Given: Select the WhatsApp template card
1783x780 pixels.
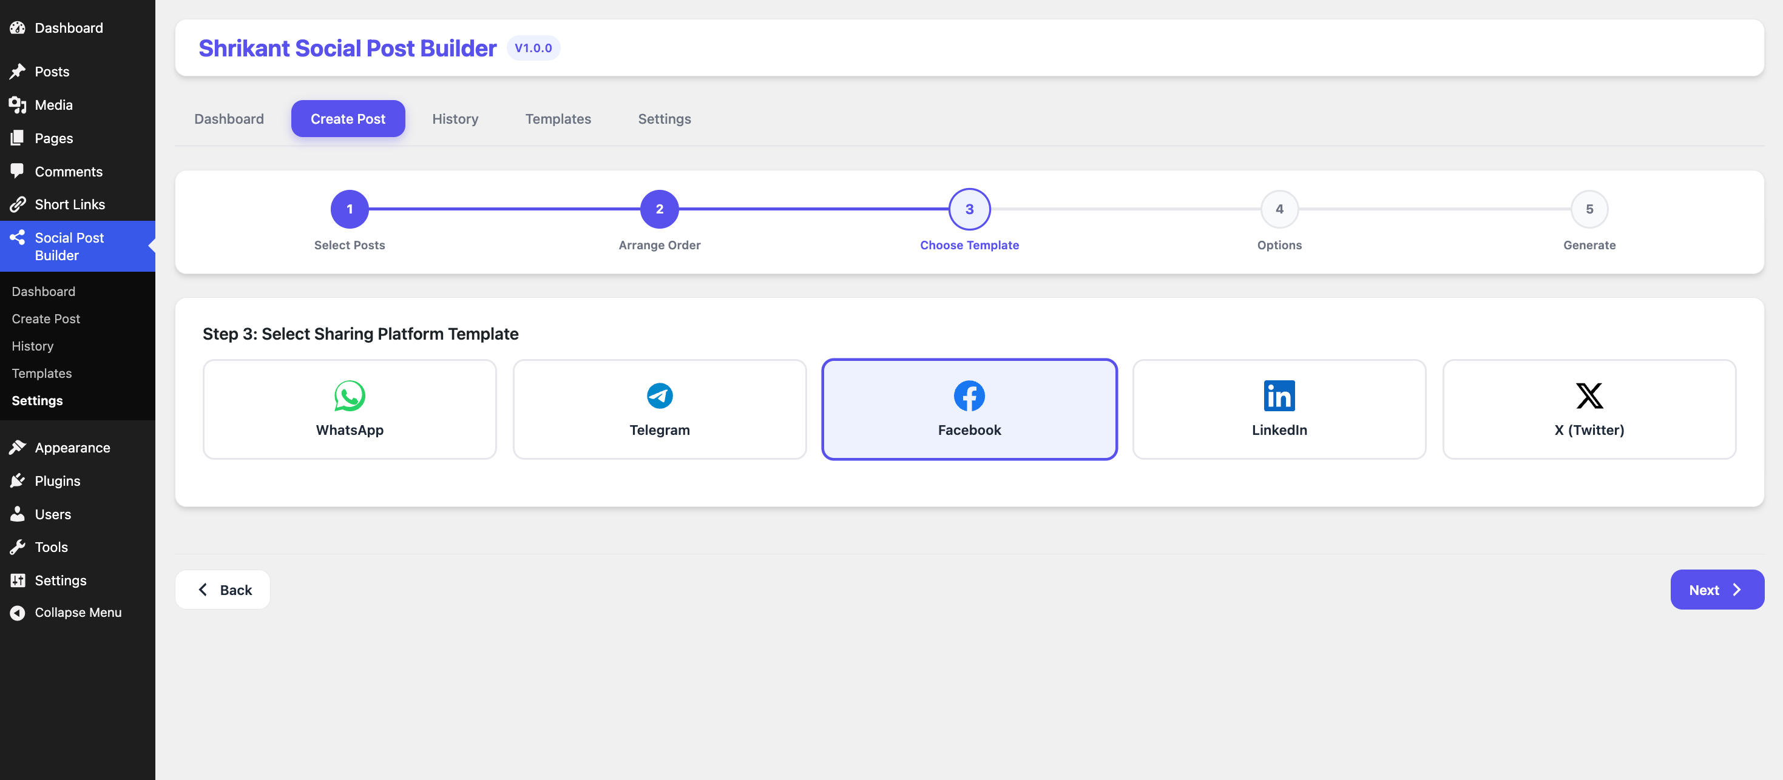Looking at the screenshot, I should point(350,409).
